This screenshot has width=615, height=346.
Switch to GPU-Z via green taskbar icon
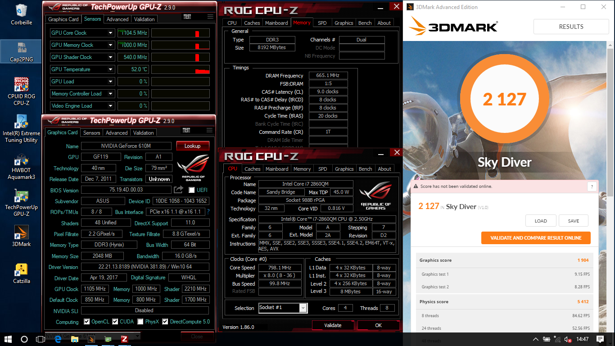coord(108,339)
